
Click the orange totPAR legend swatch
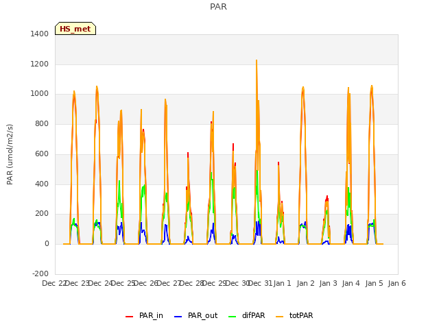click(280, 317)
